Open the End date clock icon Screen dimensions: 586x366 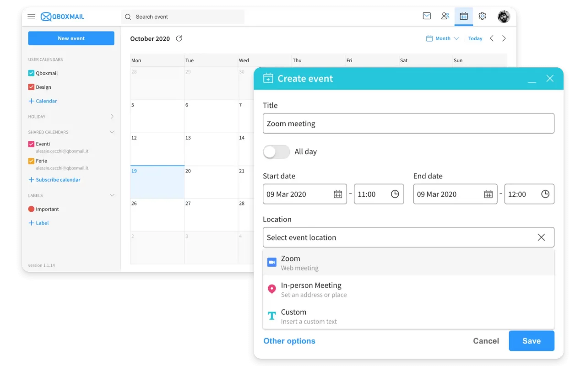(x=545, y=194)
